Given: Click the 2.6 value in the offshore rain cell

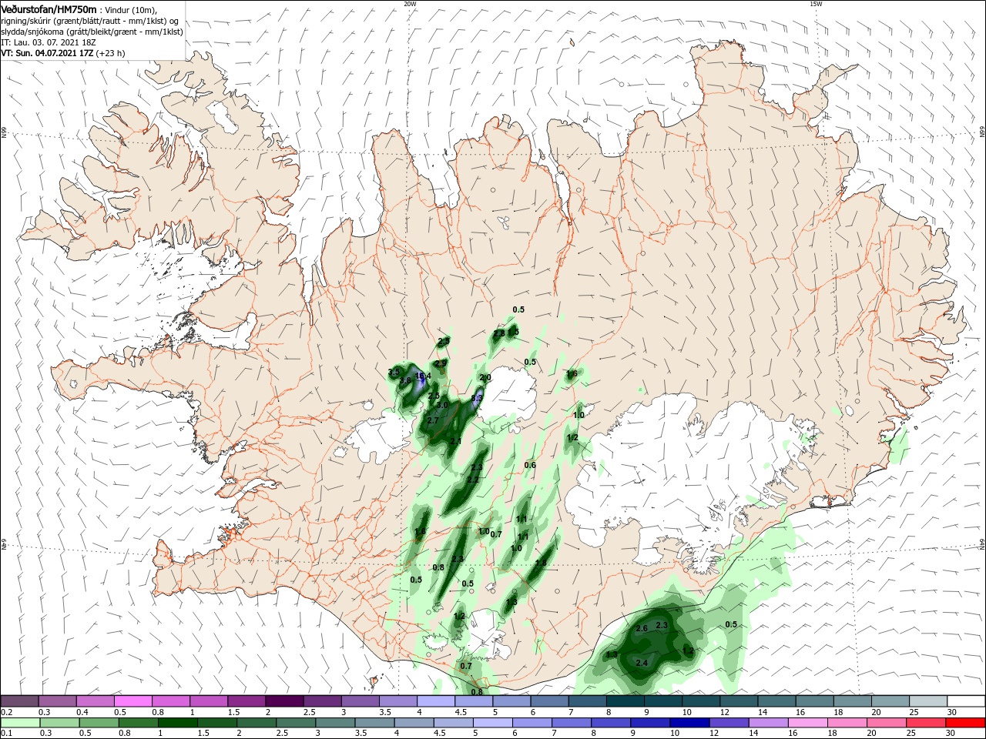Looking at the screenshot, I should click(x=642, y=629).
